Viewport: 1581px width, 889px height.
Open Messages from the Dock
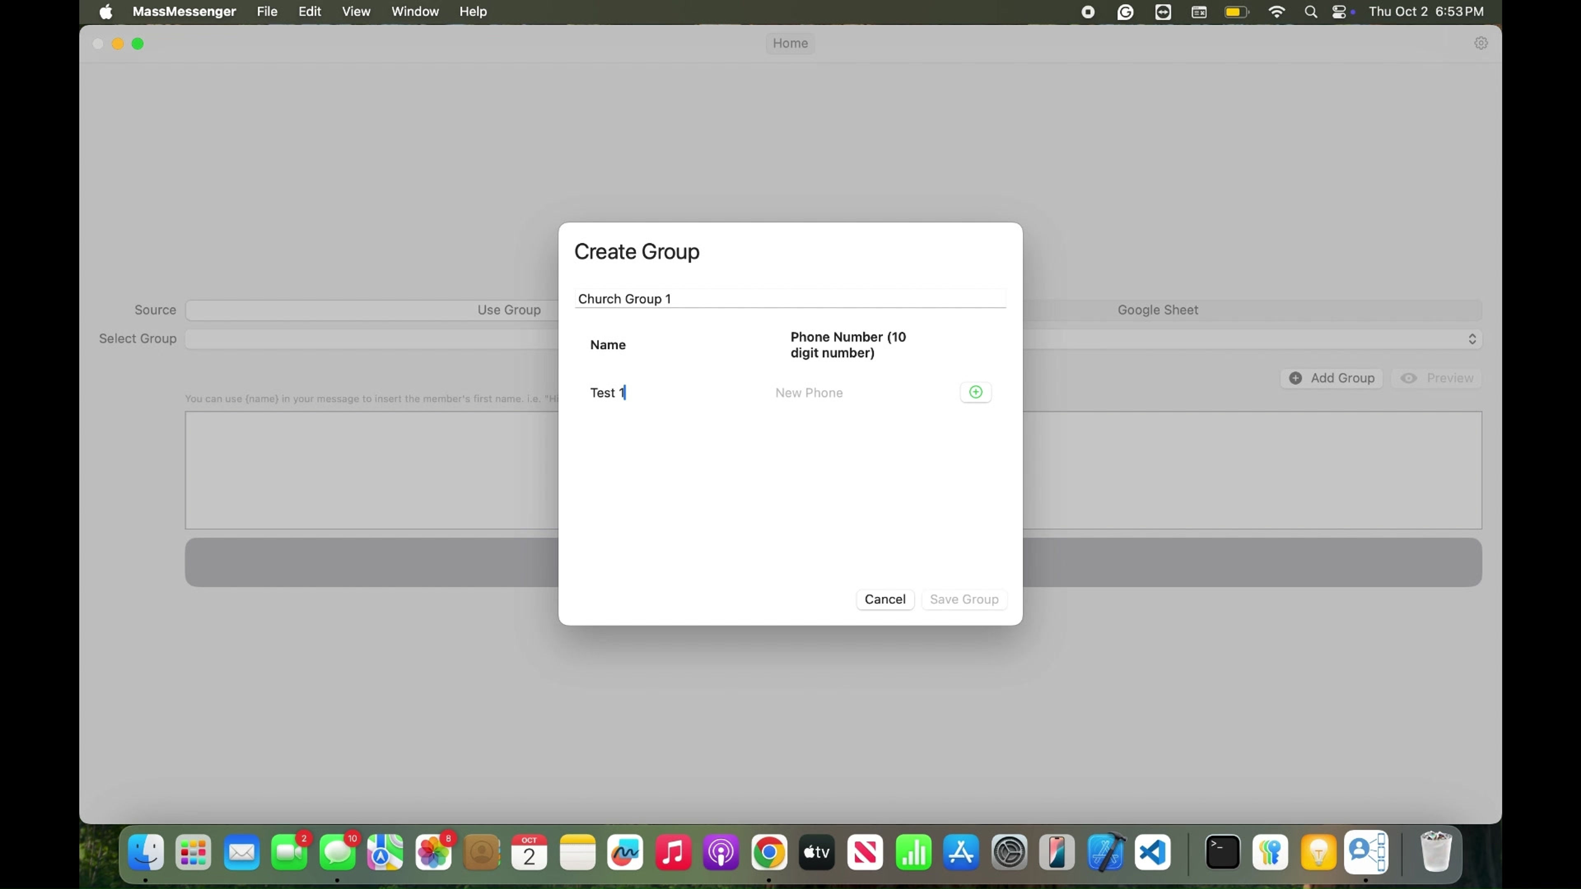338,852
